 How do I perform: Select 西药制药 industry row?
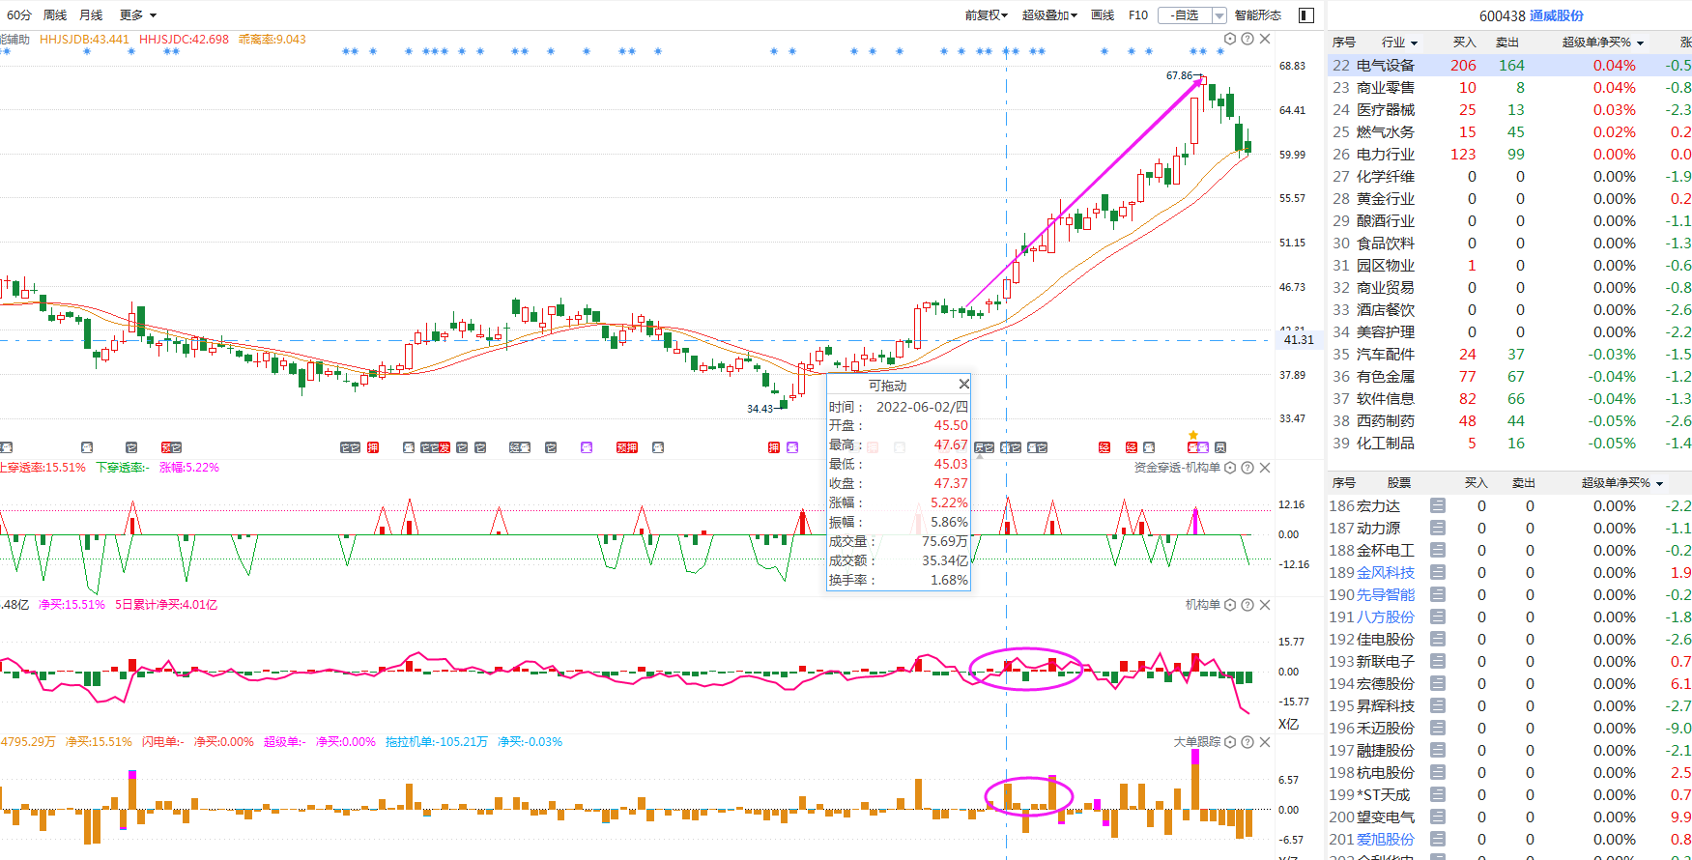tap(1509, 420)
